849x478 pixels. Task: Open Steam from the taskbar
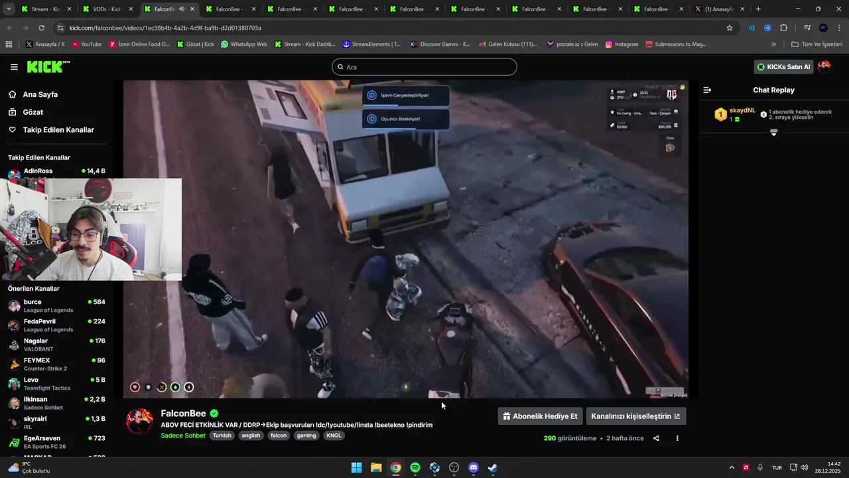tap(493, 467)
